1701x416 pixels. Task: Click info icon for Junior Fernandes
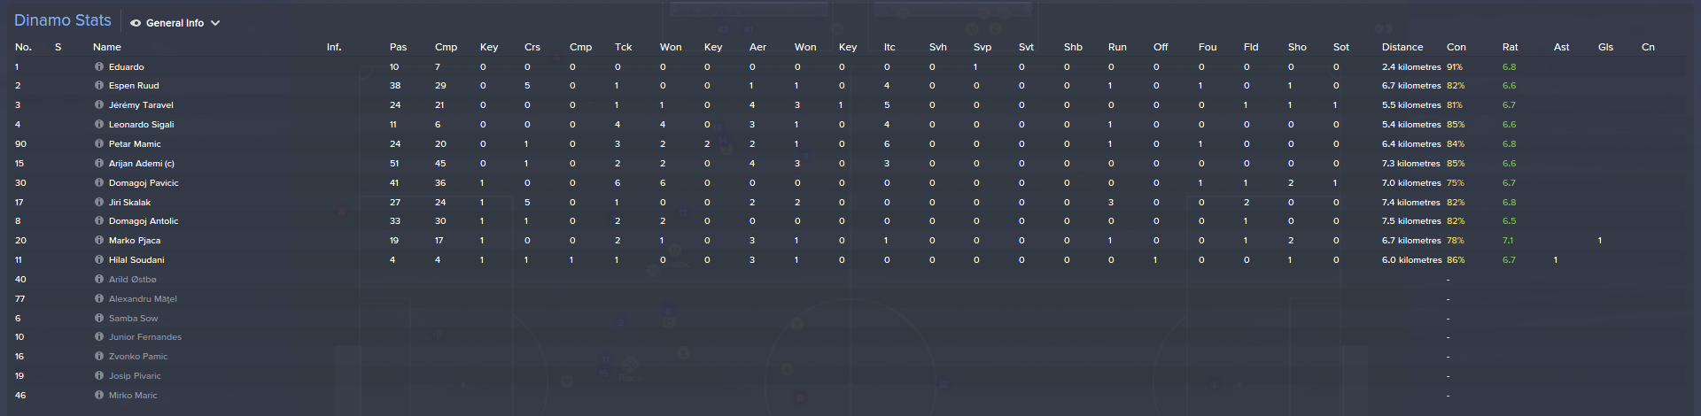99,337
